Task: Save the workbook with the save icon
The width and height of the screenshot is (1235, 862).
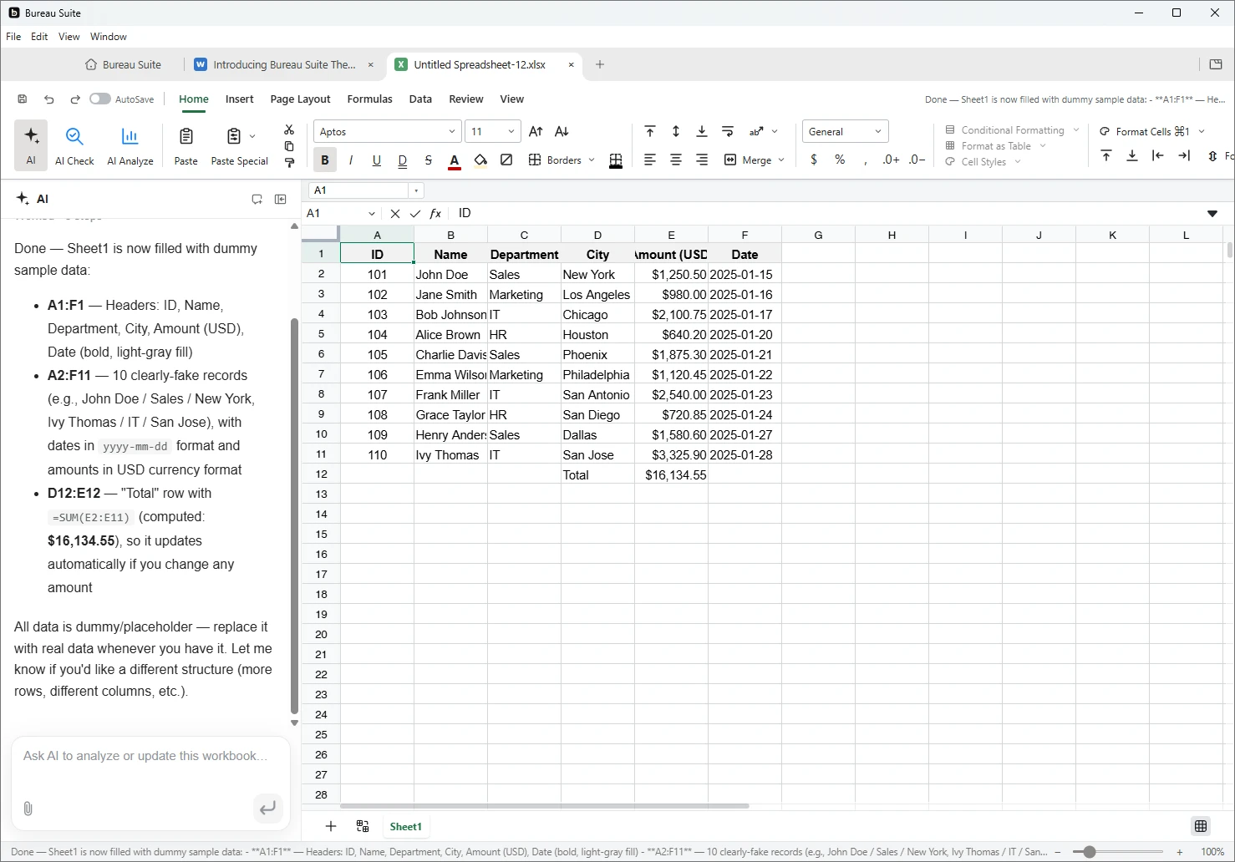Action: [x=23, y=99]
